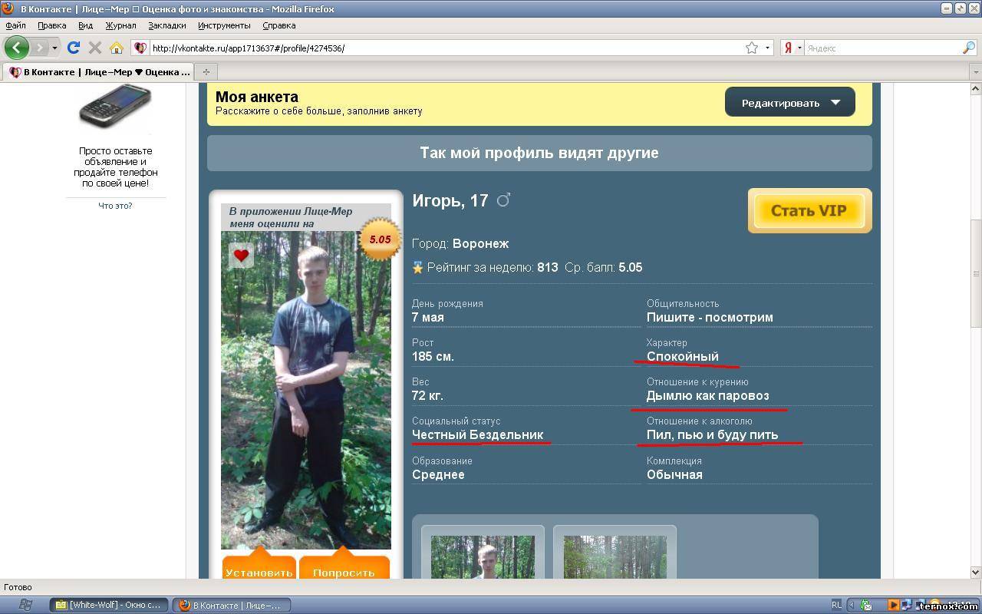Open the Журнал menu
Image resolution: width=982 pixels, height=614 pixels.
click(x=120, y=25)
